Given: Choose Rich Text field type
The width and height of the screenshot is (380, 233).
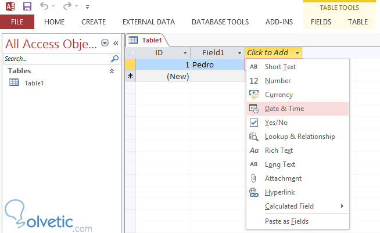Looking at the screenshot, I should tap(297, 150).
